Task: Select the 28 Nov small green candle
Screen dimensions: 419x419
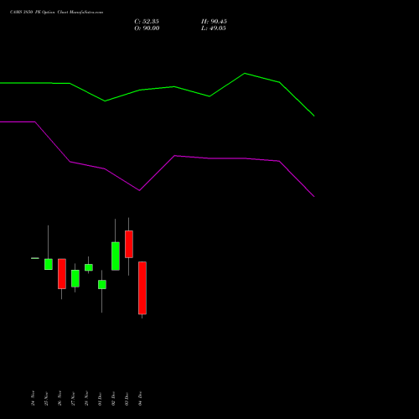Action: click(89, 267)
